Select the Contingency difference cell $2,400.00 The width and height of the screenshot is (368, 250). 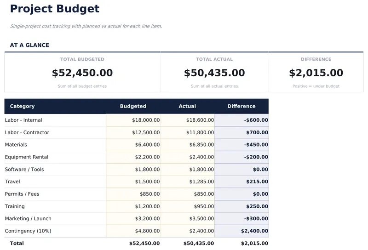coord(241,231)
